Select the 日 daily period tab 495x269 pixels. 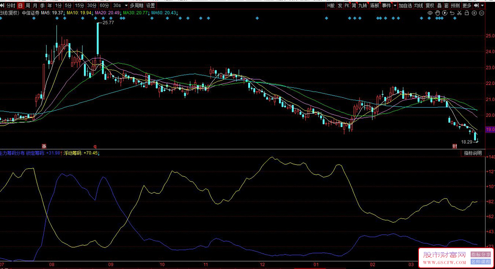click(x=20, y=6)
